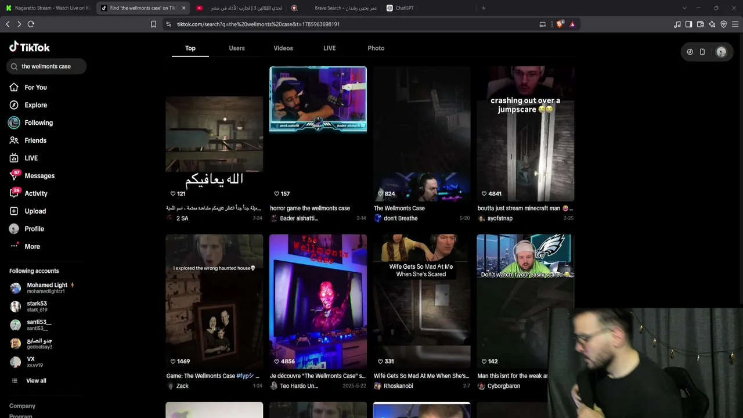
Task: Open Teo Hardo's Wellmonts Case video
Action: [318, 302]
